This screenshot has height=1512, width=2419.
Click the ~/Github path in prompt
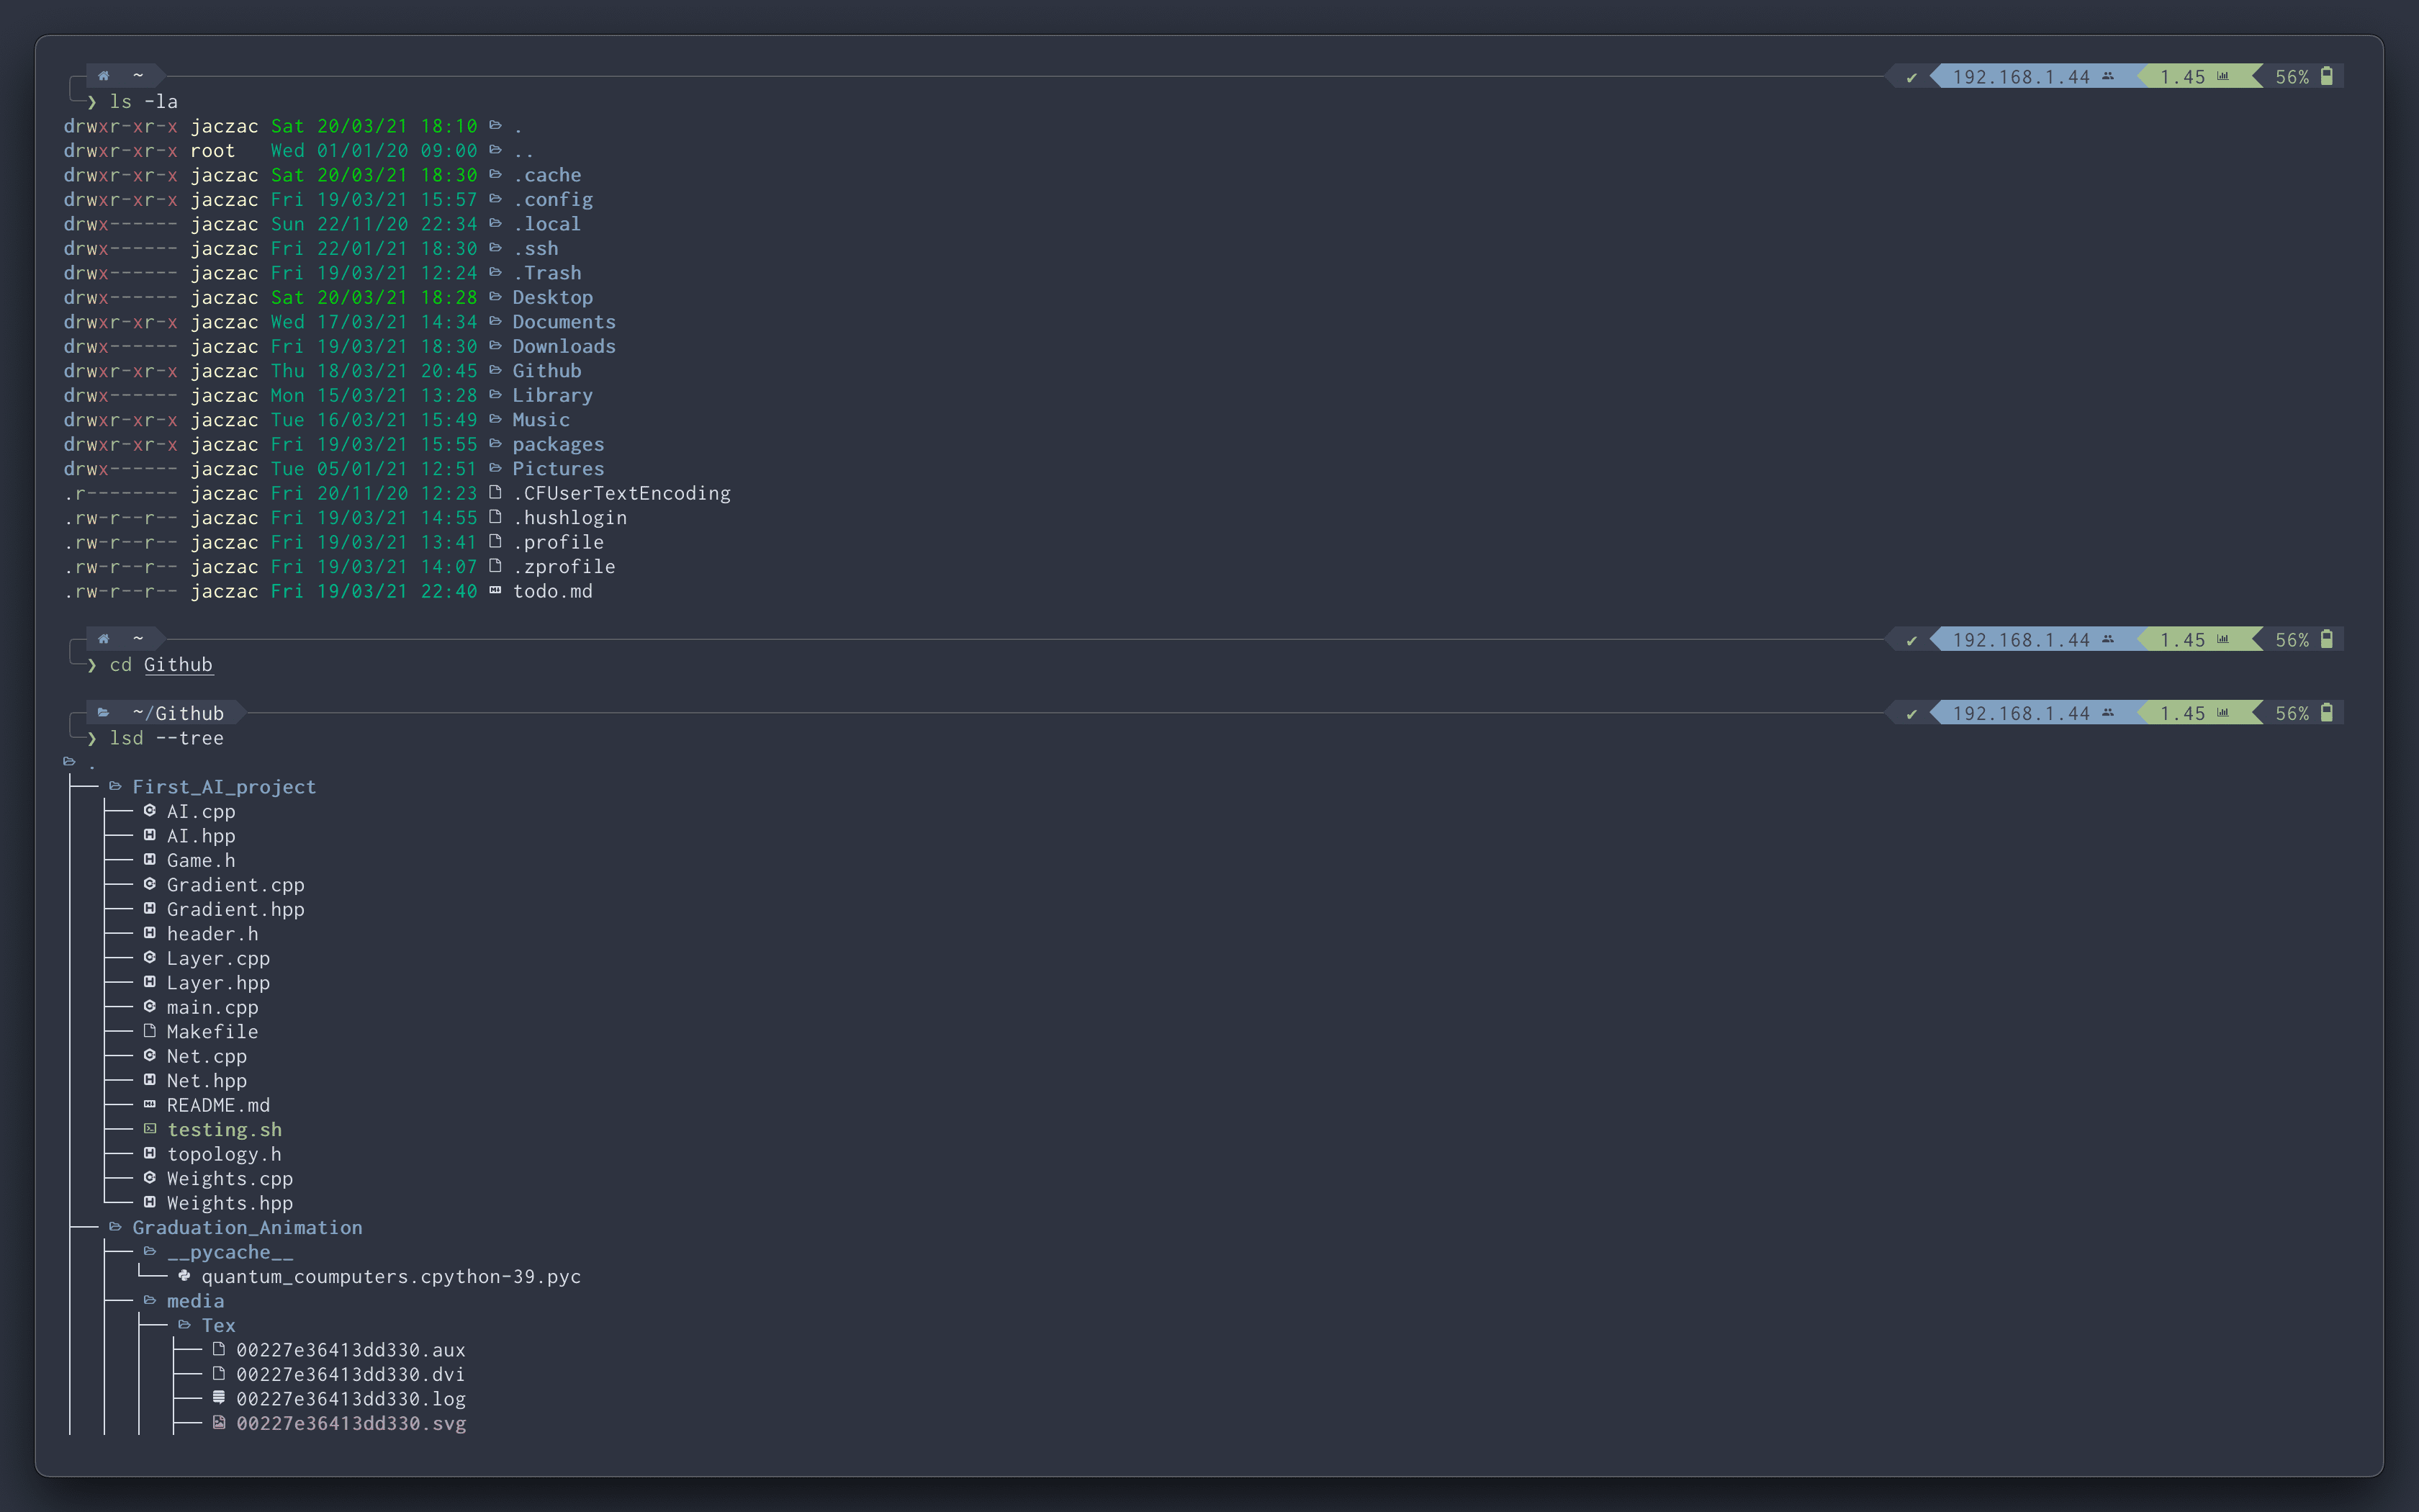[x=178, y=713]
